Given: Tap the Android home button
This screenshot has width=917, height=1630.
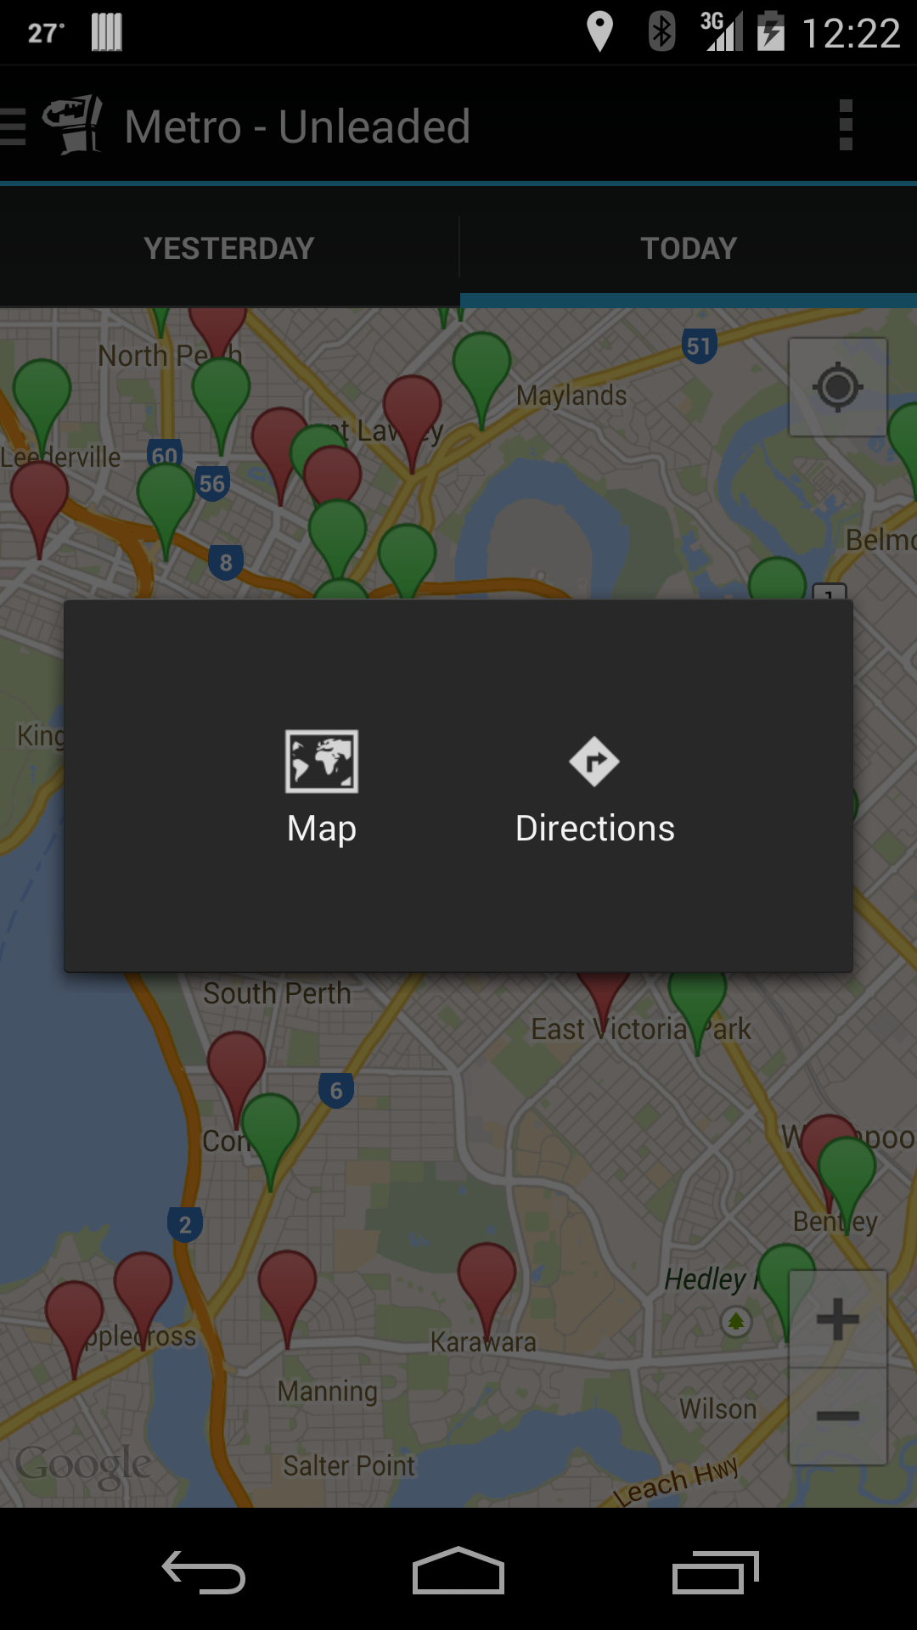Looking at the screenshot, I should pyautogui.click(x=458, y=1571).
